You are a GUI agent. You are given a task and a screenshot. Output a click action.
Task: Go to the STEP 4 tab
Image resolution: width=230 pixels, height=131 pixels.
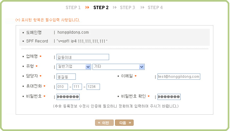coord(155,7)
